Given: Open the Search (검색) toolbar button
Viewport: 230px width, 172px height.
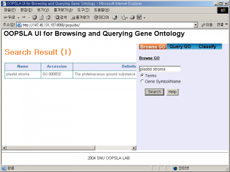Looking at the screenshot, I should [x=61, y=17].
